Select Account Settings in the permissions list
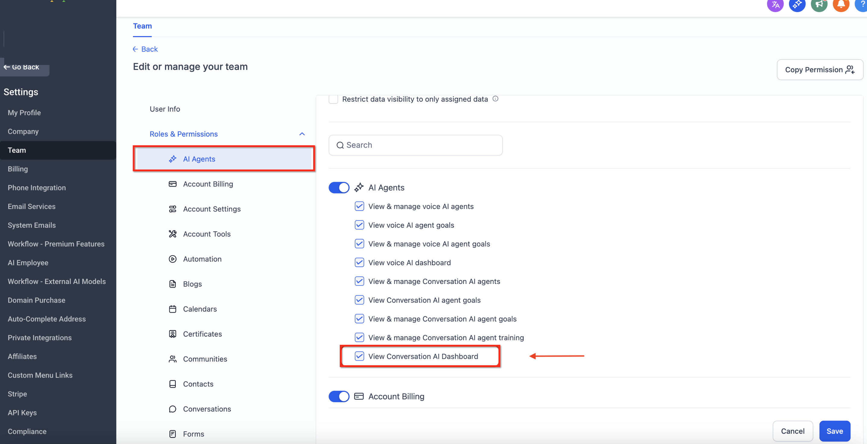The height and width of the screenshot is (444, 867). pyautogui.click(x=212, y=209)
